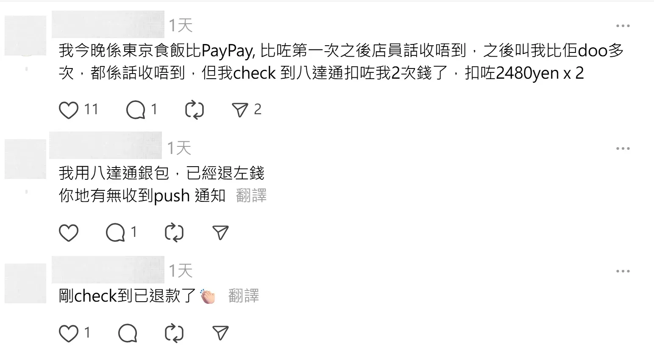Open the third commenter's avatar
The image size is (654, 349).
coord(25,283)
